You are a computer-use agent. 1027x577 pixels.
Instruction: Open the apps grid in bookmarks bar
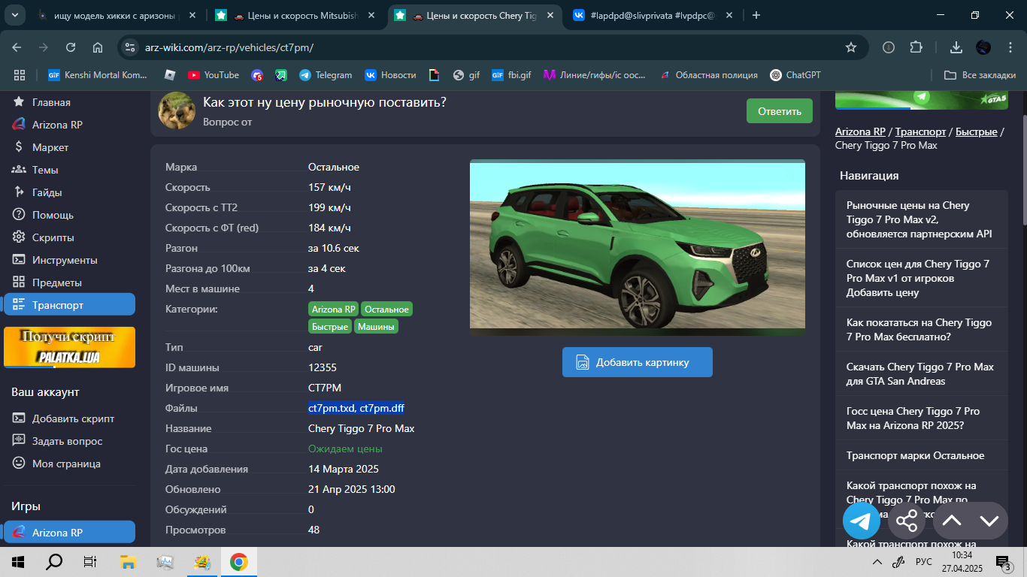click(20, 74)
